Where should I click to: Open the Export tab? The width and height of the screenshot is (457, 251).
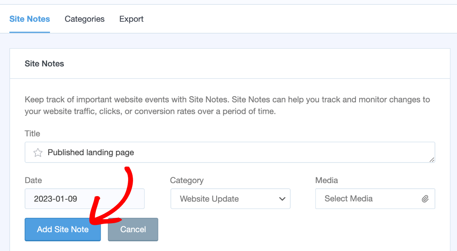(x=131, y=19)
